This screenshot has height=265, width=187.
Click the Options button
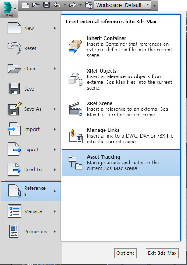[x=125, y=253]
